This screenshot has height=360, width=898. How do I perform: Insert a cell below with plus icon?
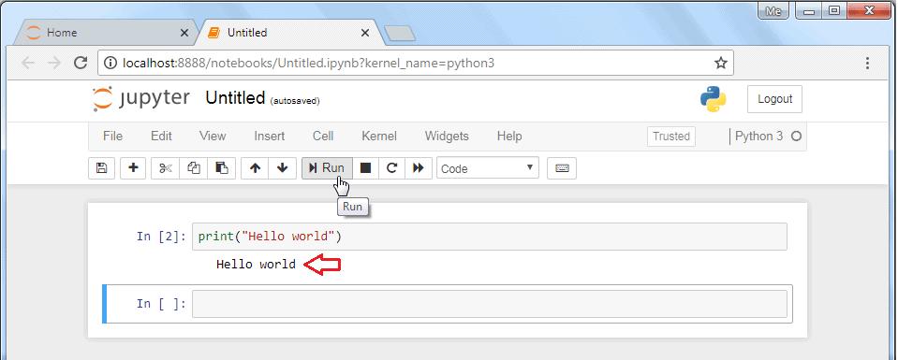tap(134, 168)
